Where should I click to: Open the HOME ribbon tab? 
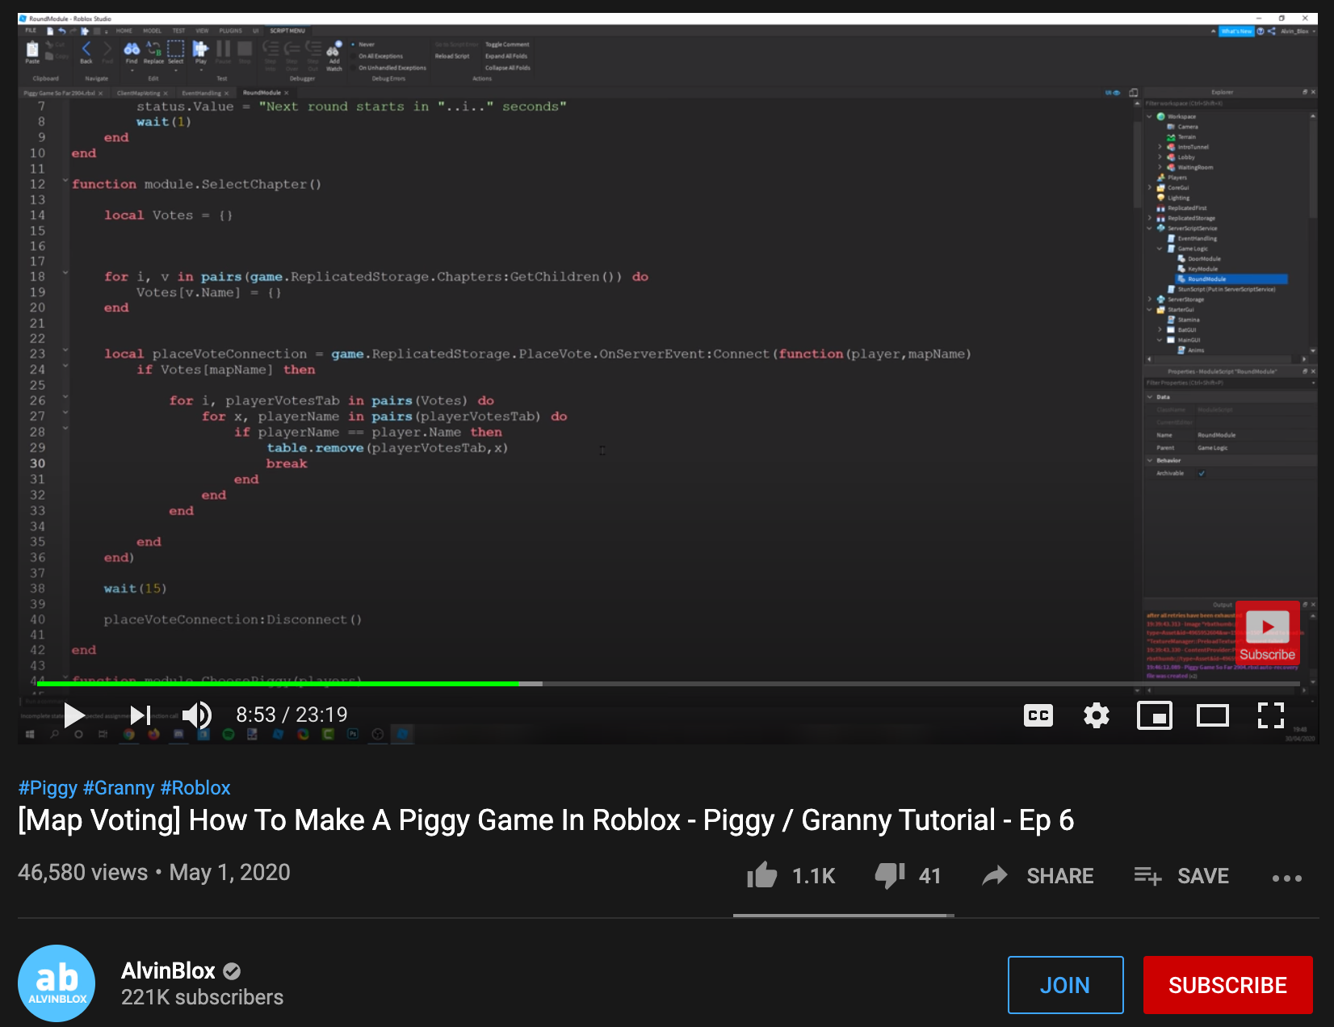(x=124, y=31)
